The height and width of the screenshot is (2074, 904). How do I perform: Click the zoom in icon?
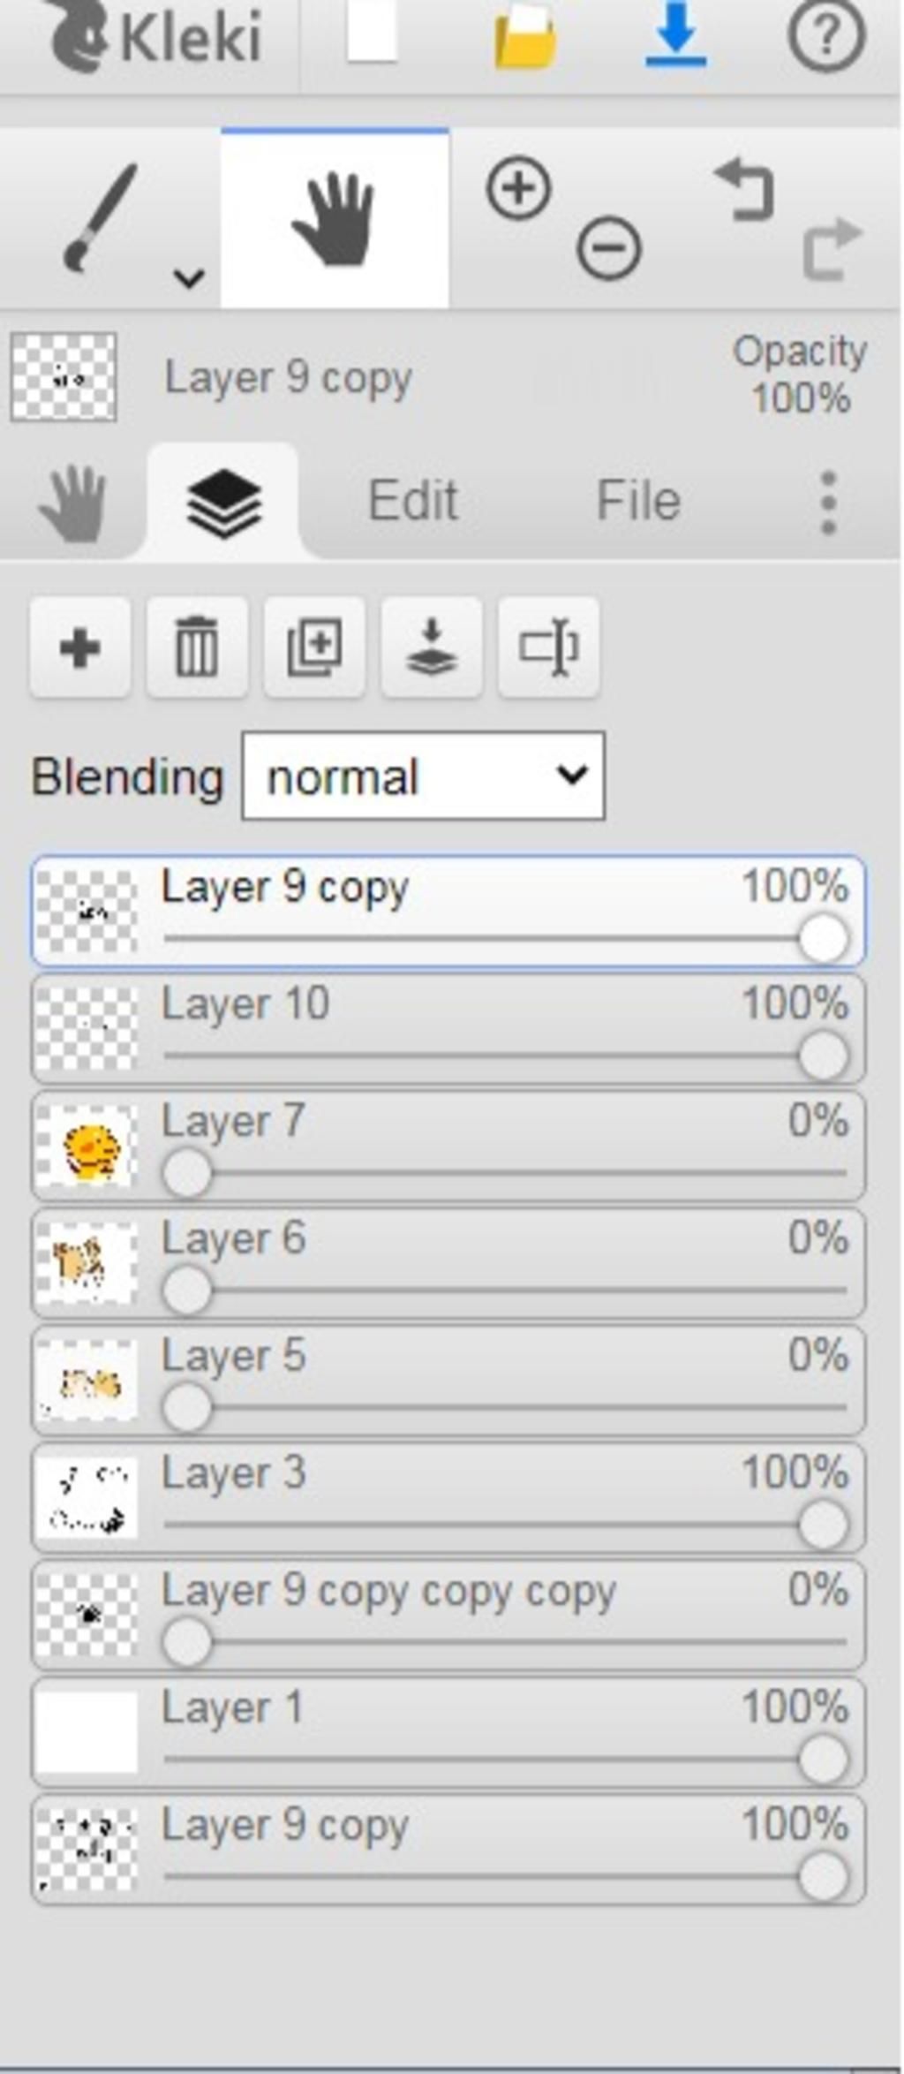[x=518, y=187]
